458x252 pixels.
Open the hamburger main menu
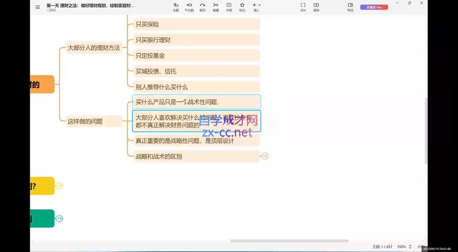pyautogui.click(x=37, y=7)
